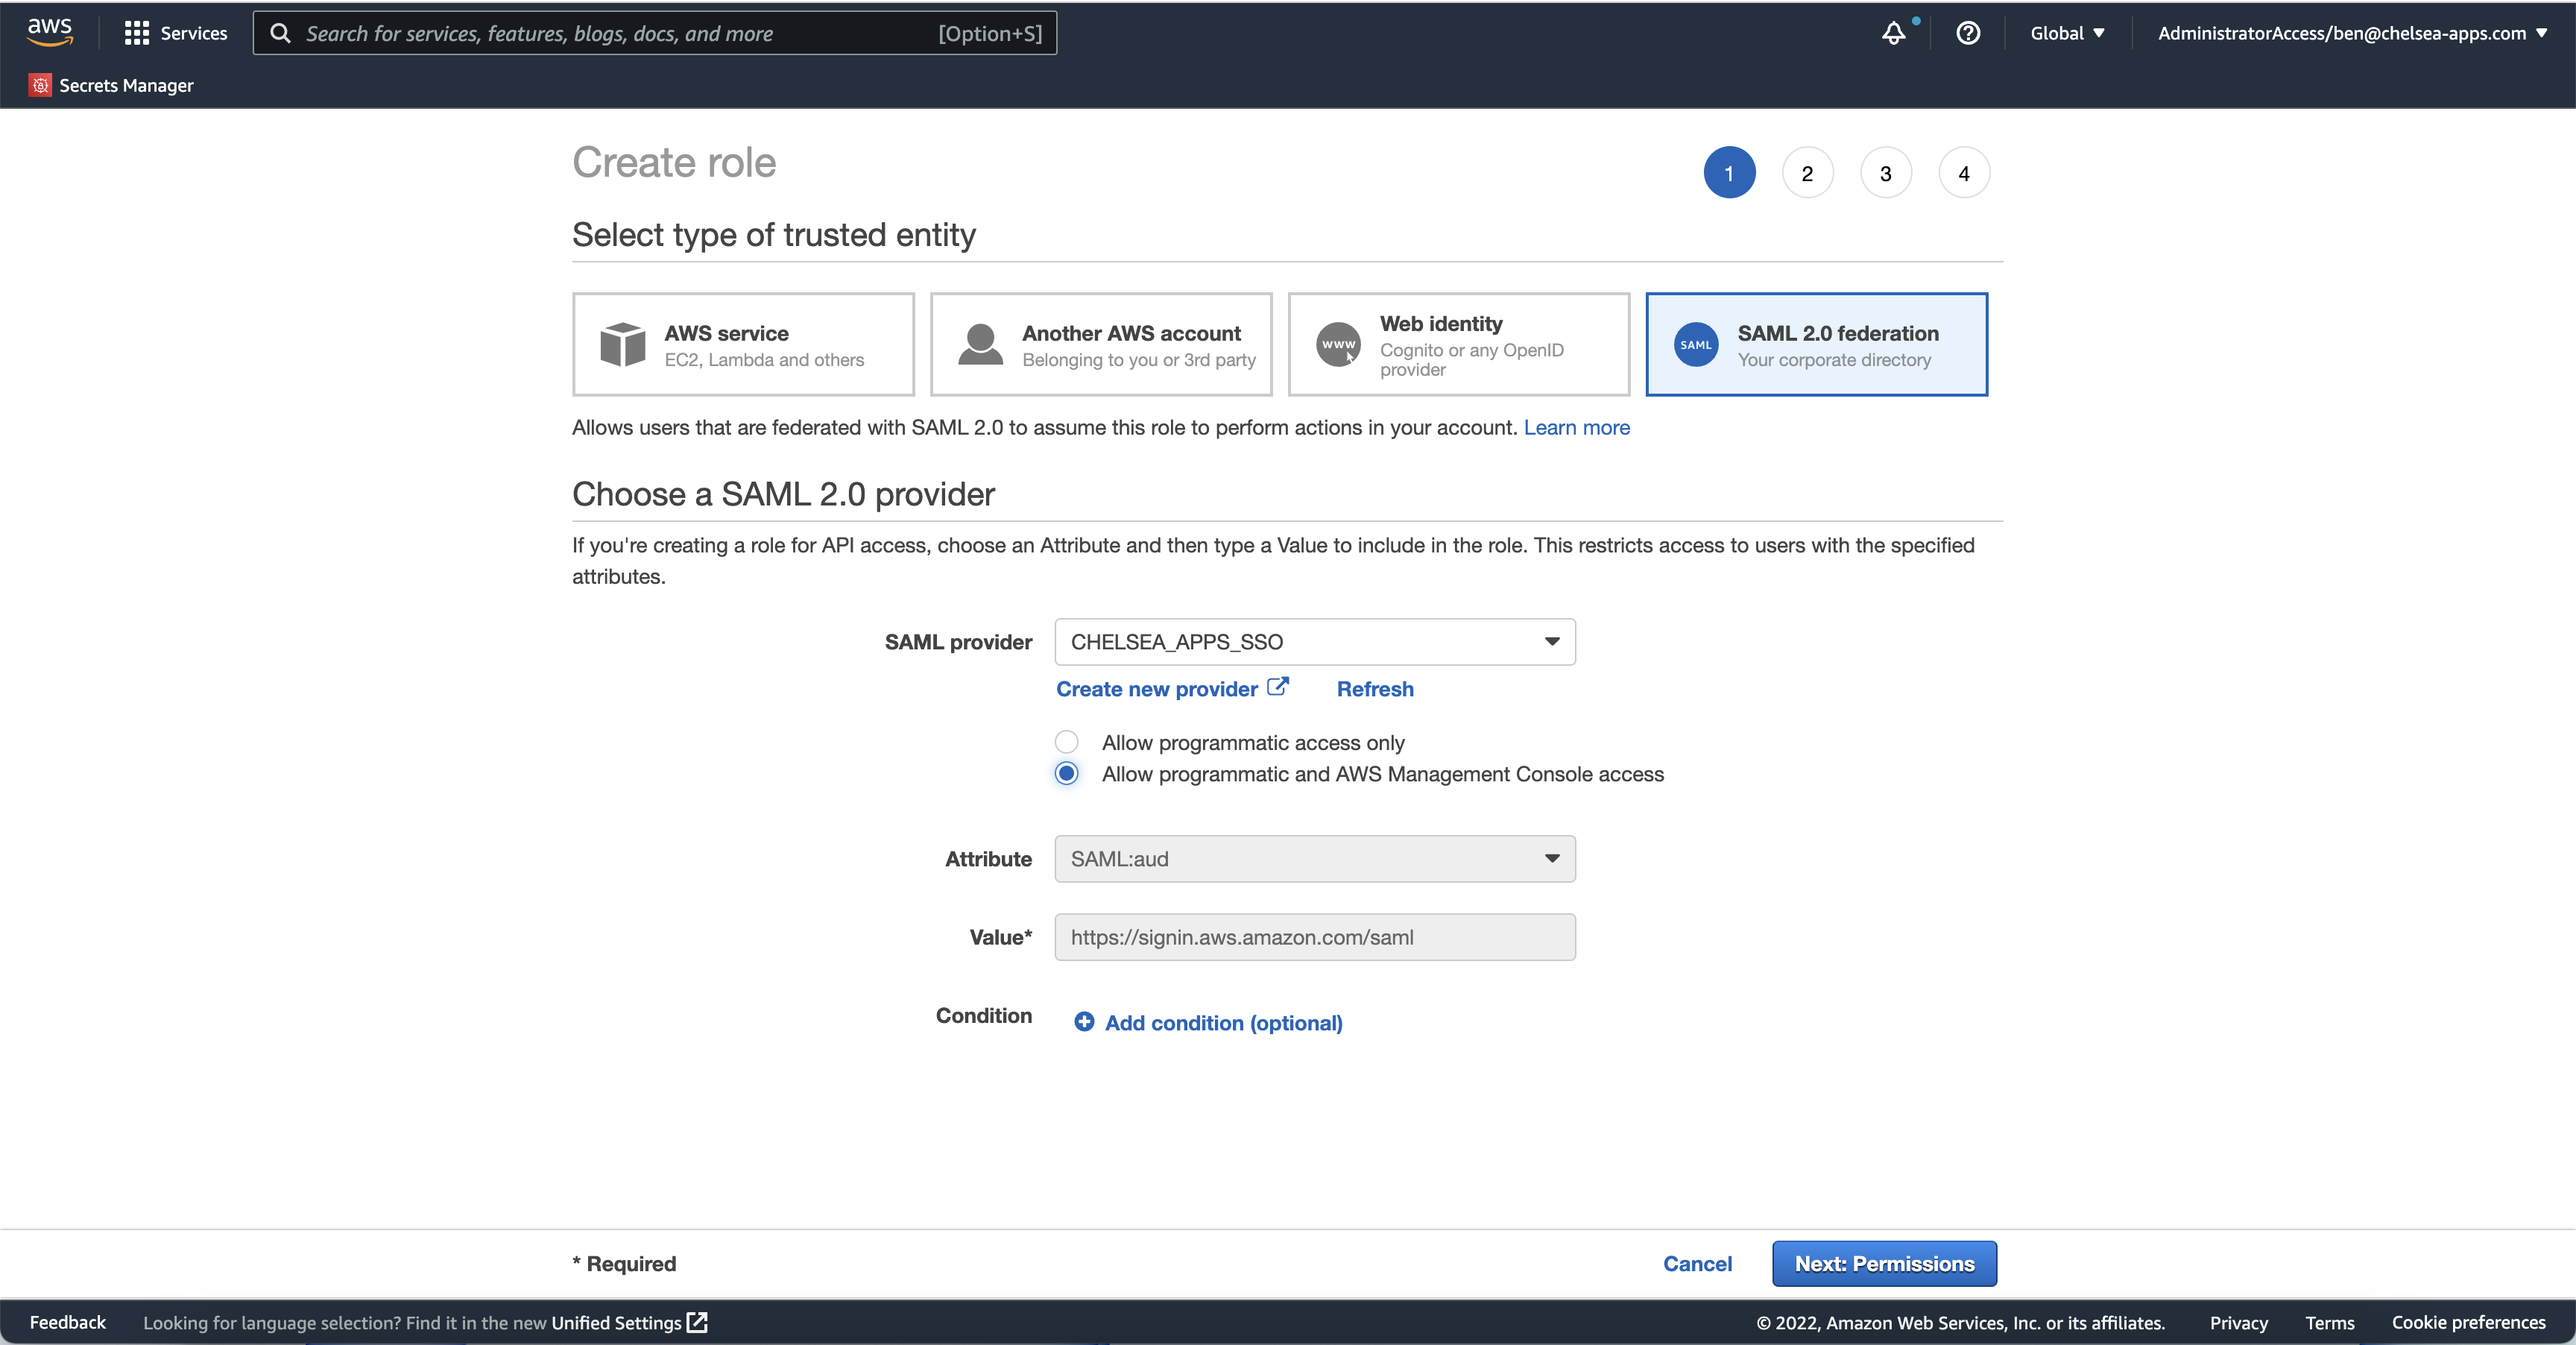Go to wizard step 4

point(1963,173)
